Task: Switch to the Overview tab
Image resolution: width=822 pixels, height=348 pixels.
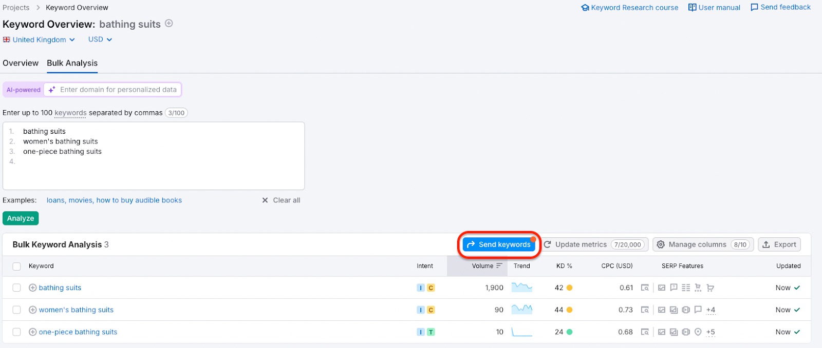Action: pyautogui.click(x=21, y=63)
